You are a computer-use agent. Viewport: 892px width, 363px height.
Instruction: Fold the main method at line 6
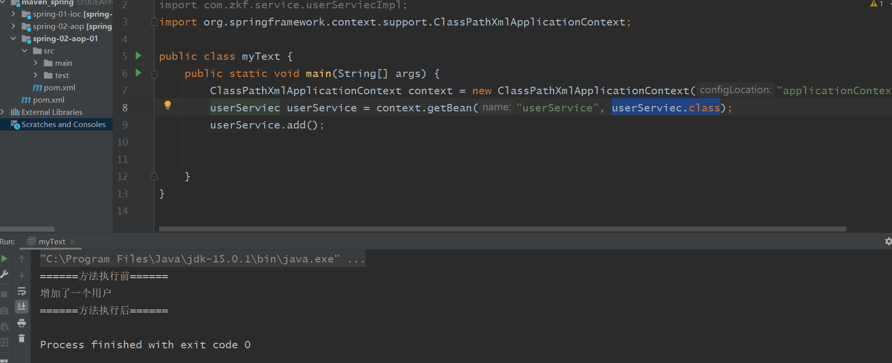tap(154, 74)
